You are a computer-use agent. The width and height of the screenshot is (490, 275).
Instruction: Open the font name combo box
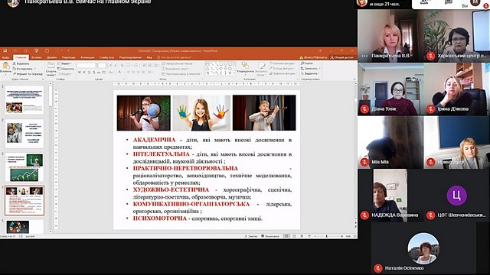(87, 66)
